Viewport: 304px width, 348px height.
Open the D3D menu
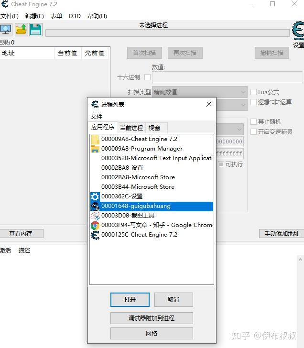click(x=75, y=16)
